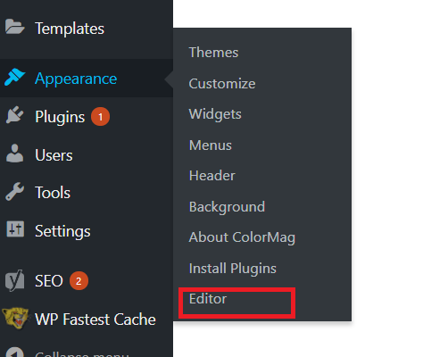Click the Users person icon
Image resolution: width=423 pixels, height=357 pixels.
click(14, 154)
